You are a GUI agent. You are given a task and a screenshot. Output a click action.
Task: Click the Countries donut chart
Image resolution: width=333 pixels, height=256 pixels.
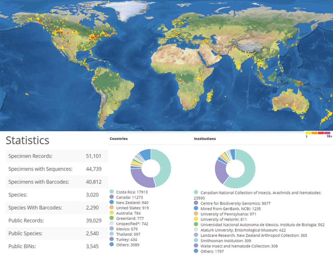151,168
